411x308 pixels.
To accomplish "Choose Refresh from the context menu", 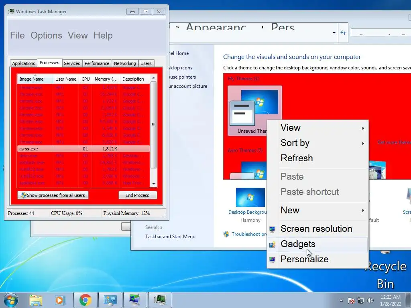I will pos(318,158).
